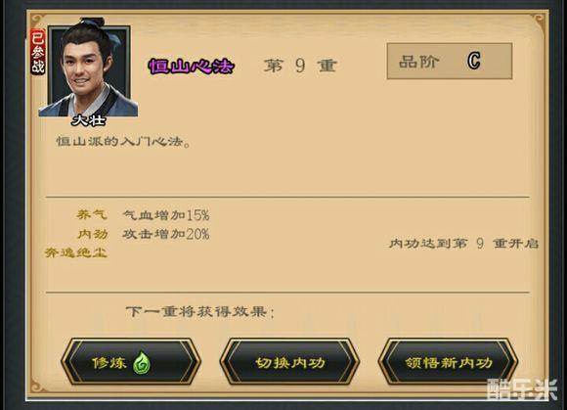Click the C grade letter icon
Screen dimensions: 567x410
[x=474, y=61]
